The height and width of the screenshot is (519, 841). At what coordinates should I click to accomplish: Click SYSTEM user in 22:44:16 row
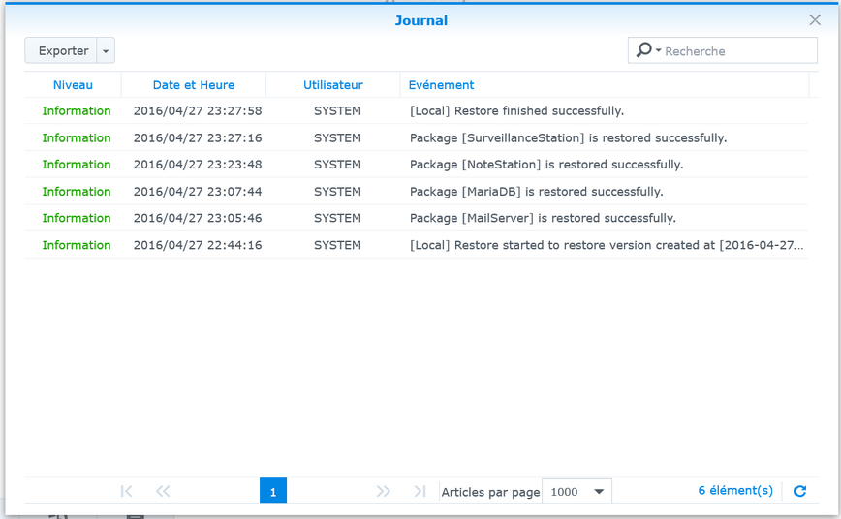pos(337,245)
